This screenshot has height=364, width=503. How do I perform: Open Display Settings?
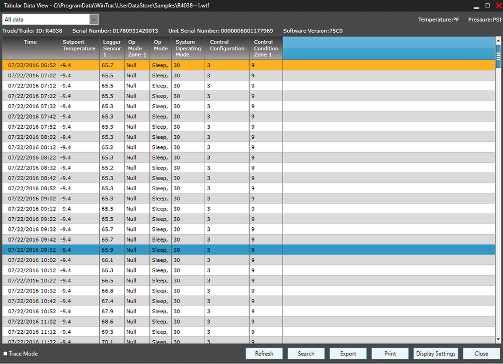(x=435, y=354)
